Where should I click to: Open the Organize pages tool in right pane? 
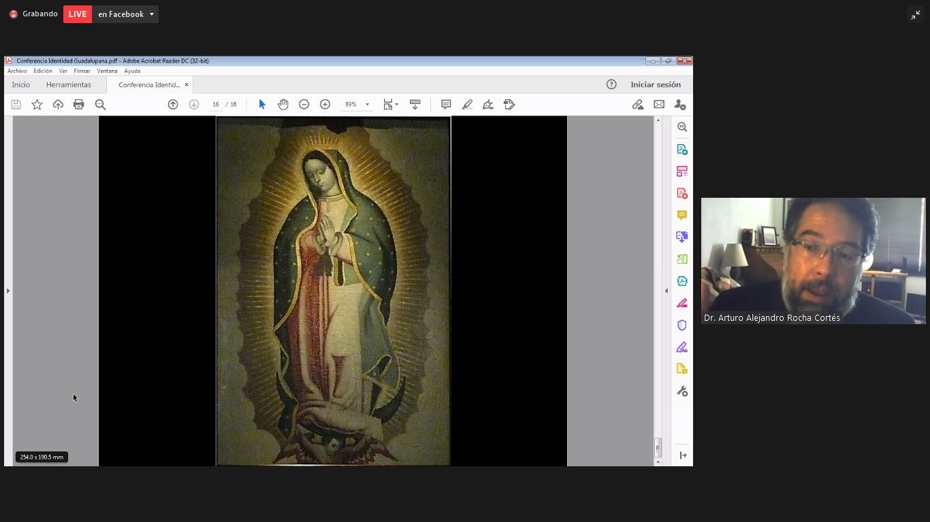tap(682, 171)
